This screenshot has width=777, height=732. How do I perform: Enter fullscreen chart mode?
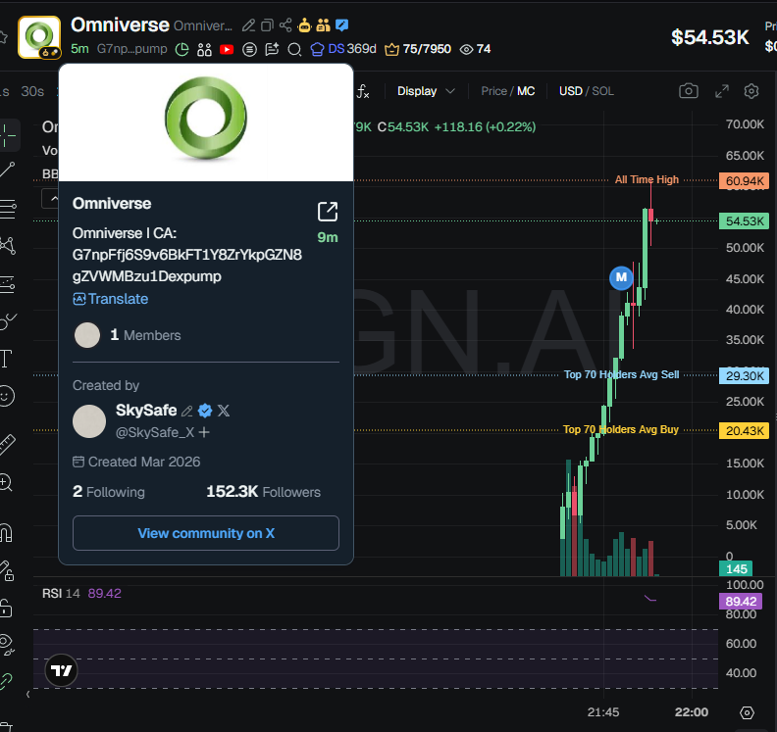722,91
